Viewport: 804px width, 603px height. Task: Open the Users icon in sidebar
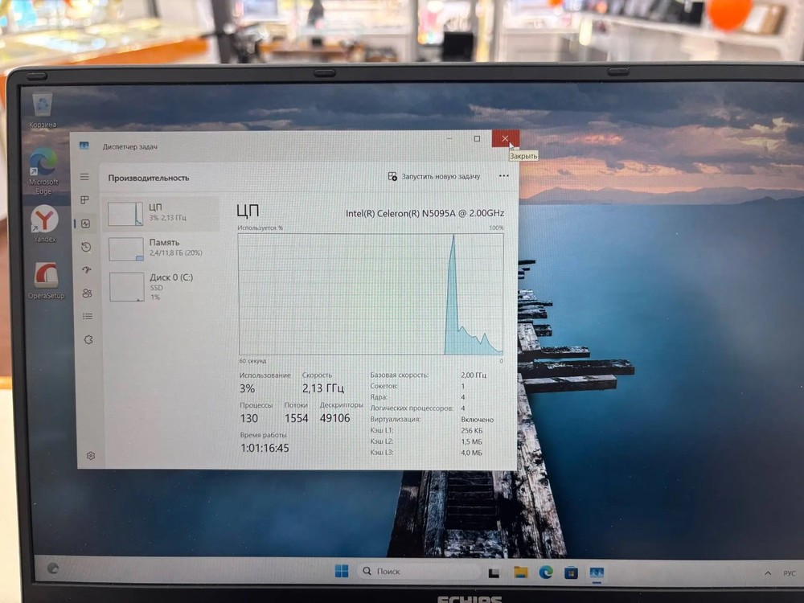coord(87,293)
